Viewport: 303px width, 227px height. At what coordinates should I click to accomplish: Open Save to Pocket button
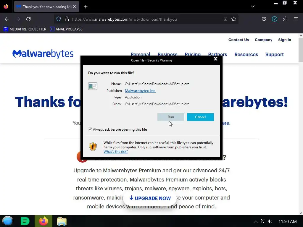[264, 19]
